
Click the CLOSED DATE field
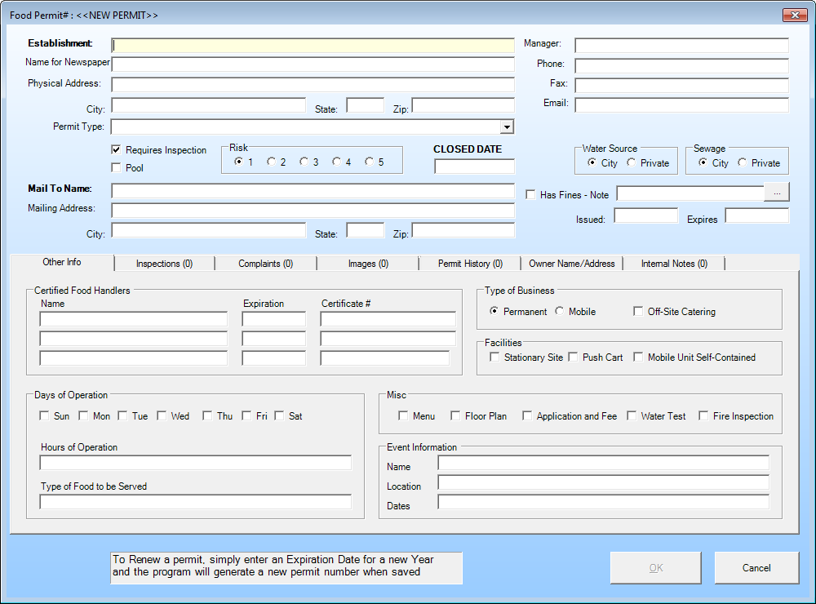pyautogui.click(x=475, y=167)
